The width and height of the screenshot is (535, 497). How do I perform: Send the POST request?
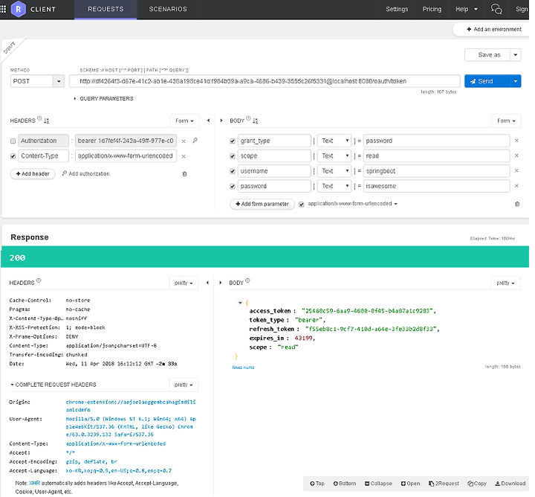pos(487,81)
